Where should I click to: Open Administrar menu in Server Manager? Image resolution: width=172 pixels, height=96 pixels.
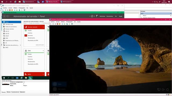(102, 16)
